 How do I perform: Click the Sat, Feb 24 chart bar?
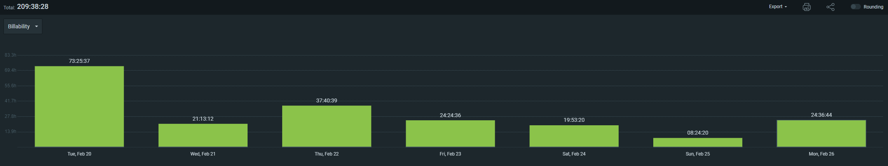pos(574,136)
